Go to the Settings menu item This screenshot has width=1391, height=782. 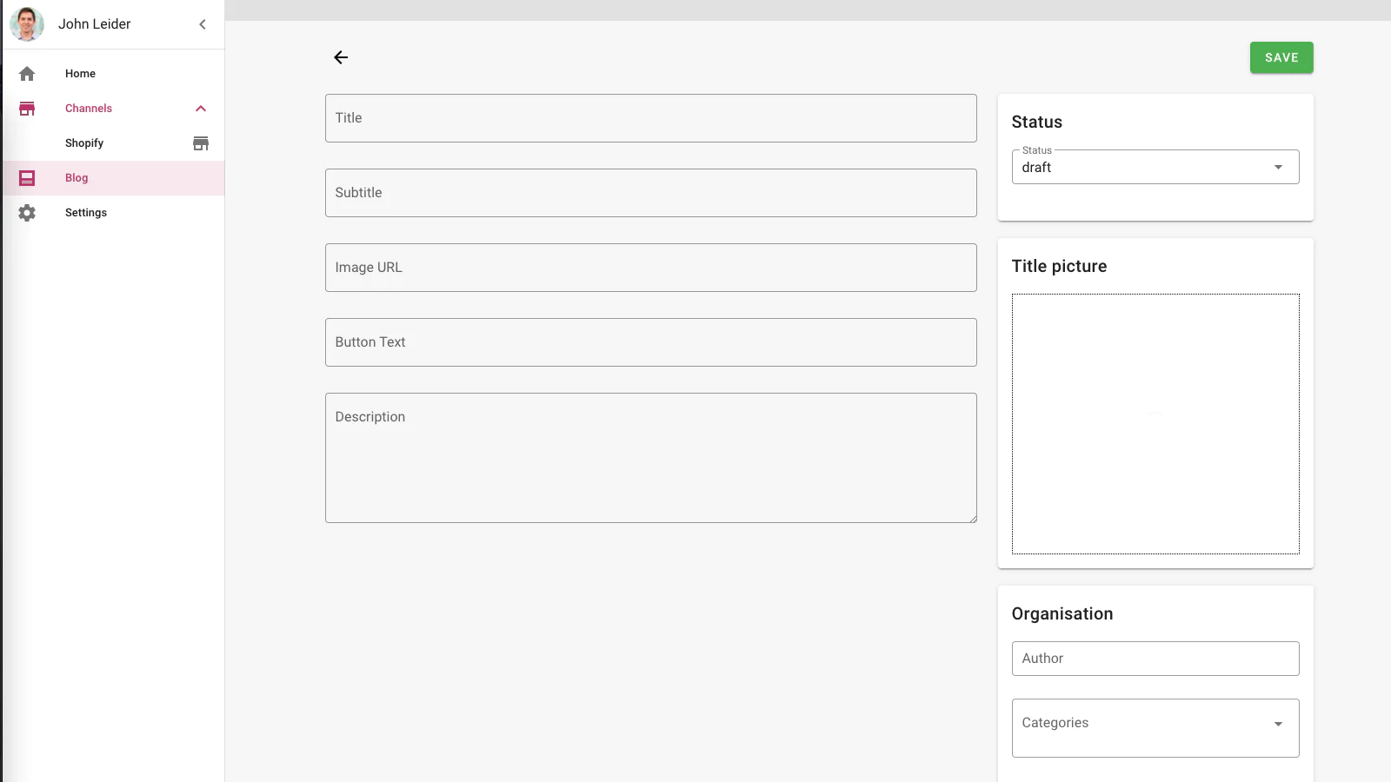tap(86, 213)
